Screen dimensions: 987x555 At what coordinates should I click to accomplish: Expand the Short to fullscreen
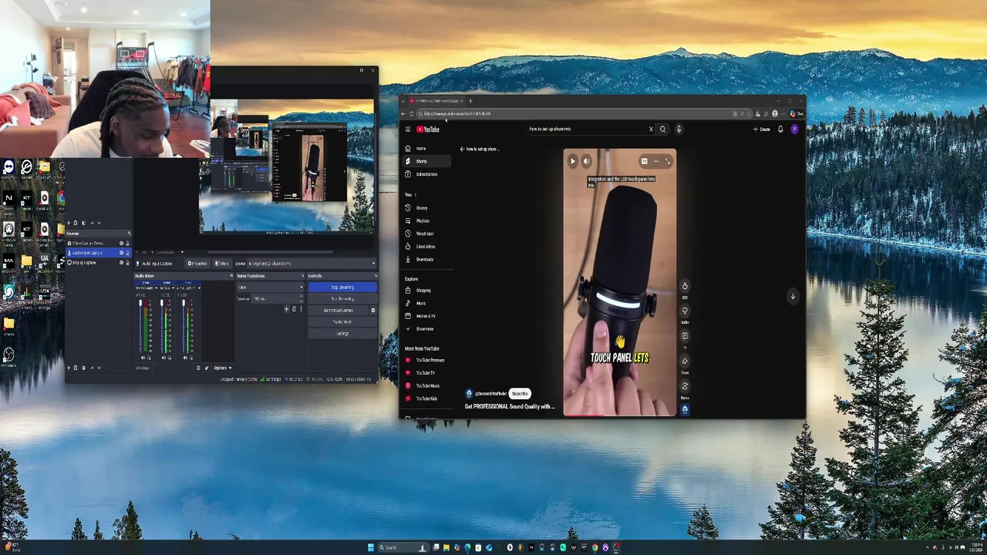coord(668,161)
